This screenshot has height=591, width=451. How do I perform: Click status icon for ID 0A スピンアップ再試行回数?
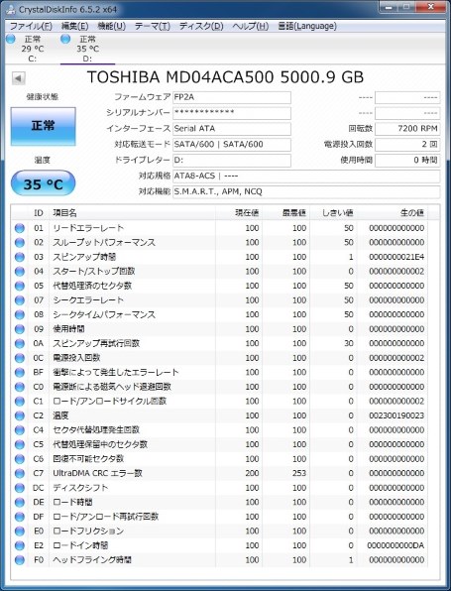tap(20, 343)
